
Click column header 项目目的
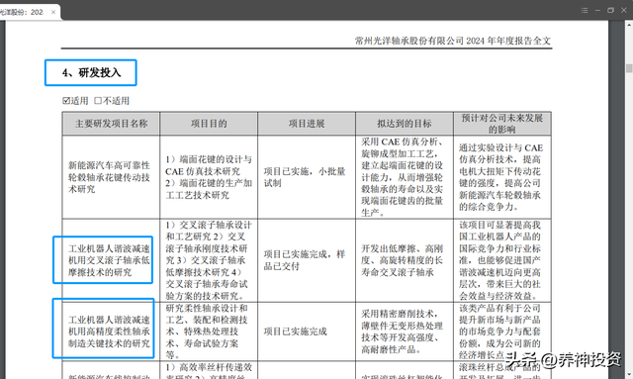[x=209, y=124]
